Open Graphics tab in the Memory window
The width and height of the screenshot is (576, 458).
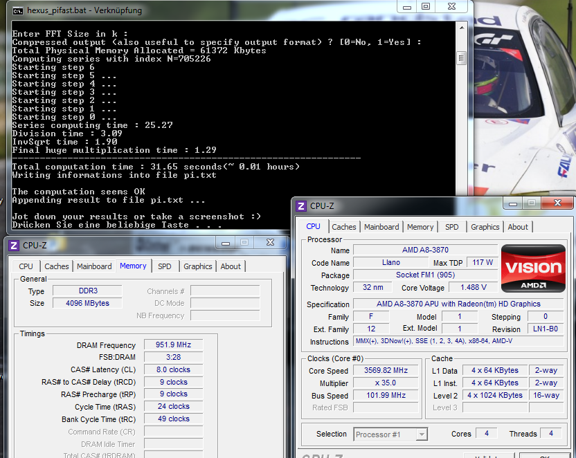[x=197, y=266]
